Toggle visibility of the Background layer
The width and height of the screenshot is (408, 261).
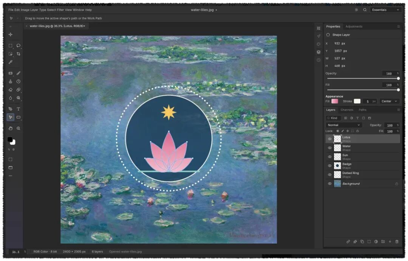point(329,183)
